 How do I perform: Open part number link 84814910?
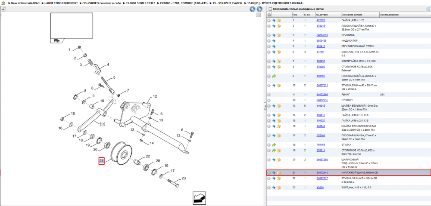[322, 35]
